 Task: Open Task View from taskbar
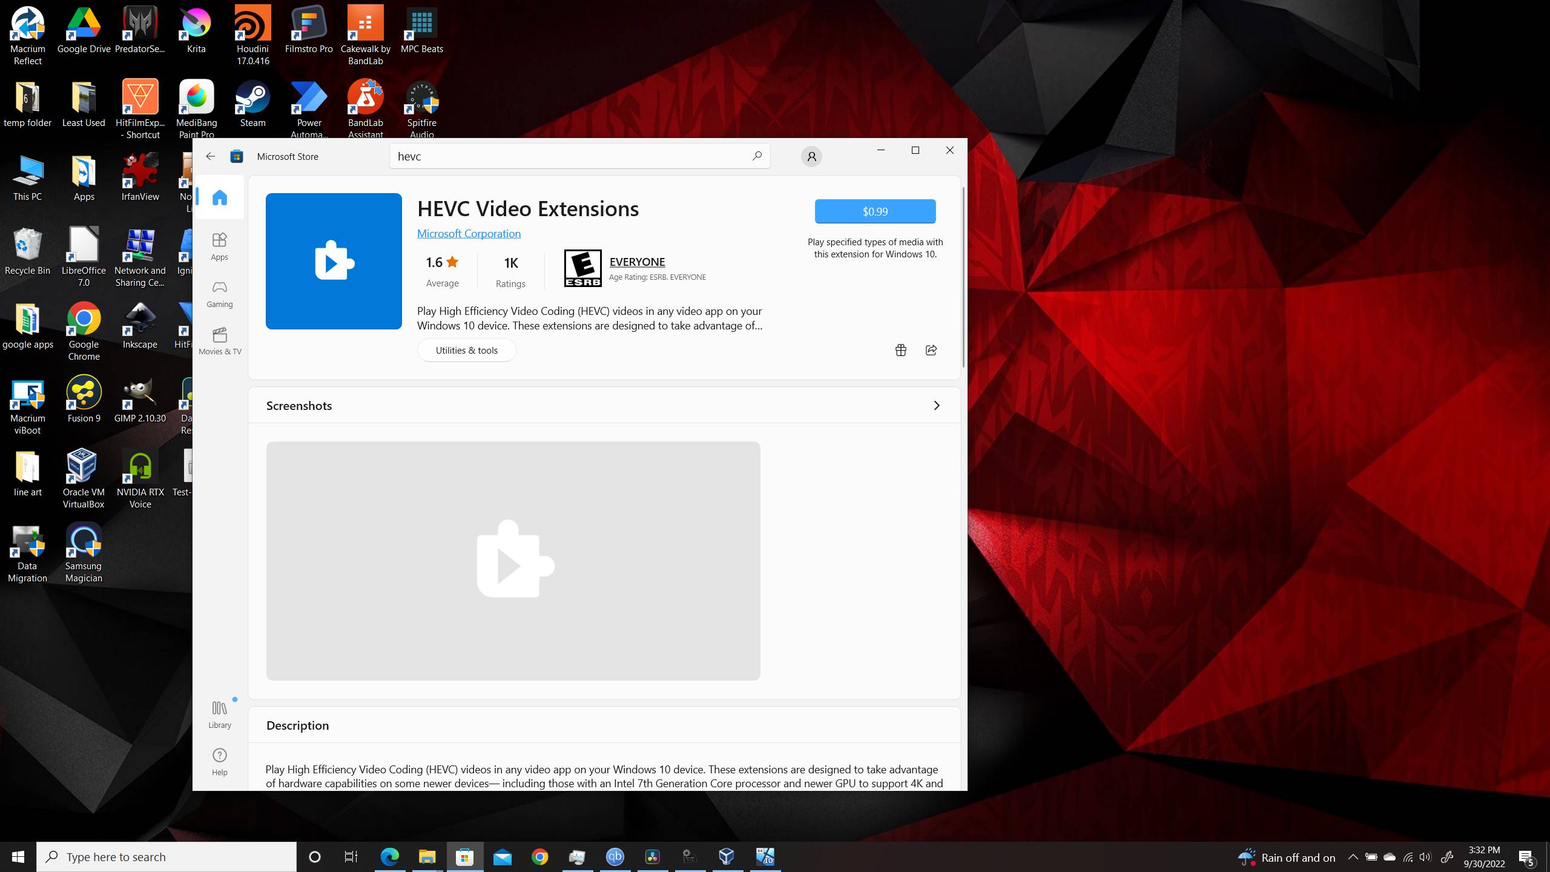point(351,857)
